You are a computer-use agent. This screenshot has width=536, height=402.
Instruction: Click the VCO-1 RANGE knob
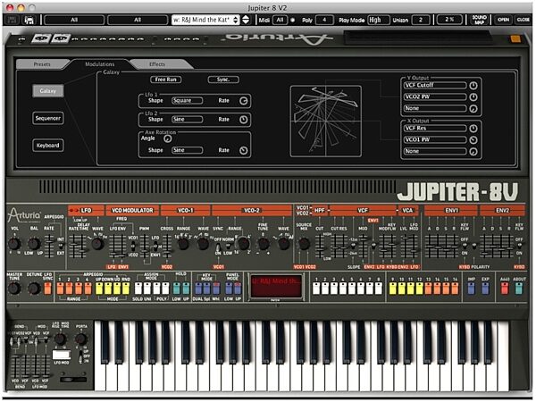183,244
